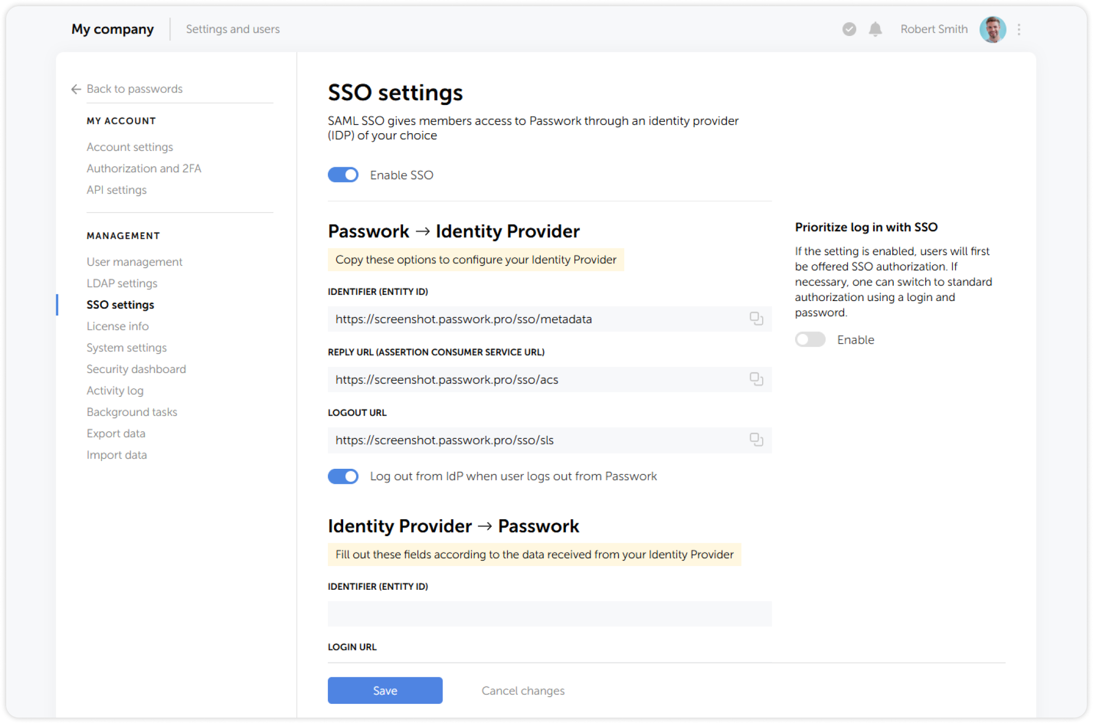Click Back to passwords
The height and width of the screenshot is (724, 1093).
point(134,89)
